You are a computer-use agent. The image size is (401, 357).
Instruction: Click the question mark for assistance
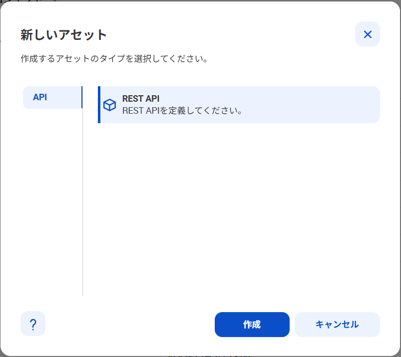[x=32, y=324]
